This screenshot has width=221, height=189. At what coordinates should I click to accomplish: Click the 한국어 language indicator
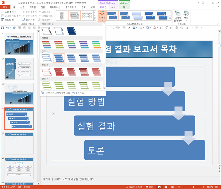click(27, 187)
